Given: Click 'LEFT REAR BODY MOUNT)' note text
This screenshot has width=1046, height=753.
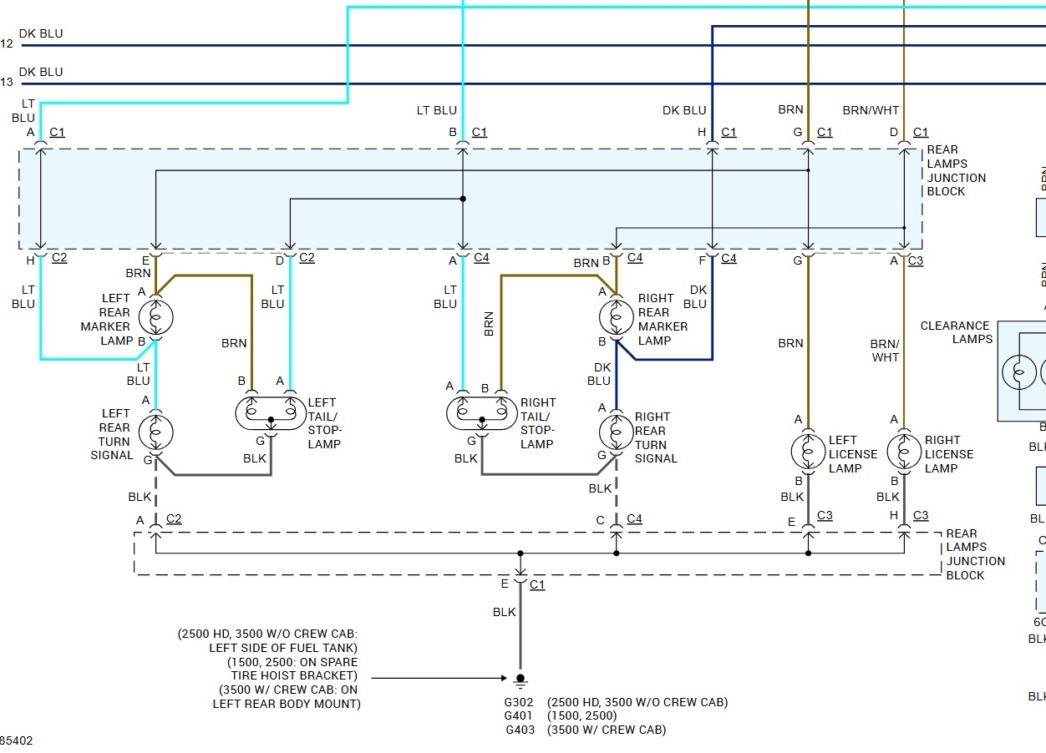Looking at the screenshot, I should click(x=287, y=704).
